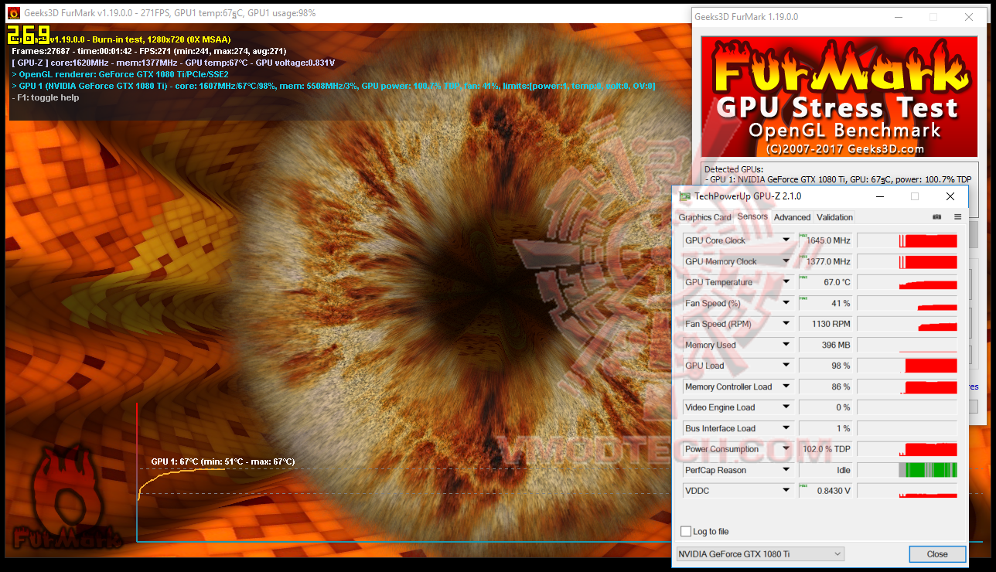Expand the VDDC sensor dropdown

[x=786, y=491]
